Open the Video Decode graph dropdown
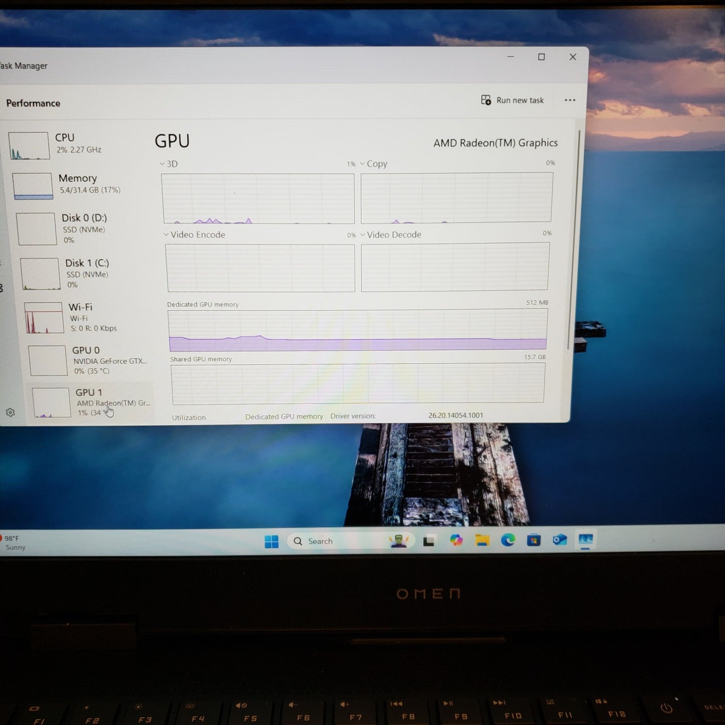 (x=391, y=234)
